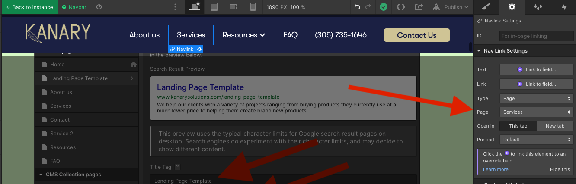Image resolution: width=576 pixels, height=184 pixels.
Task: Click the search preview Landing Page Template title
Action: pos(200,87)
